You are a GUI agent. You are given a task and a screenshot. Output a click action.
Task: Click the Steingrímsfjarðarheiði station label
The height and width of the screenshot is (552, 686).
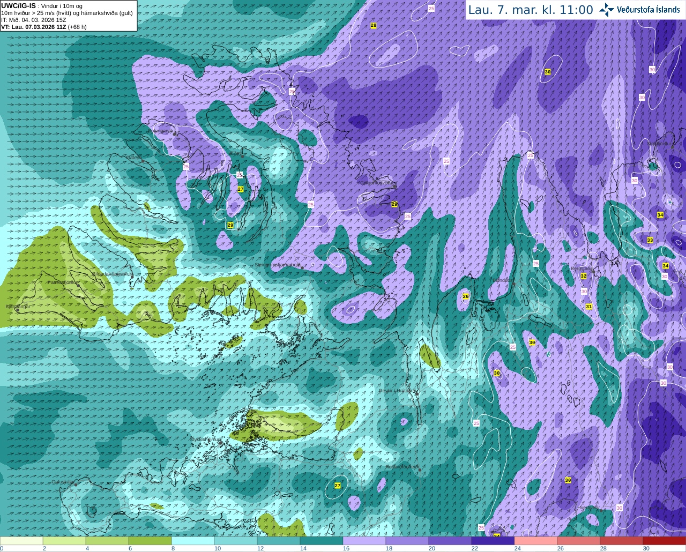277,264
